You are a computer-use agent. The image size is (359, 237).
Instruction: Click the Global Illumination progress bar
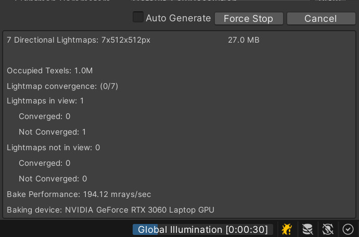[x=203, y=229]
